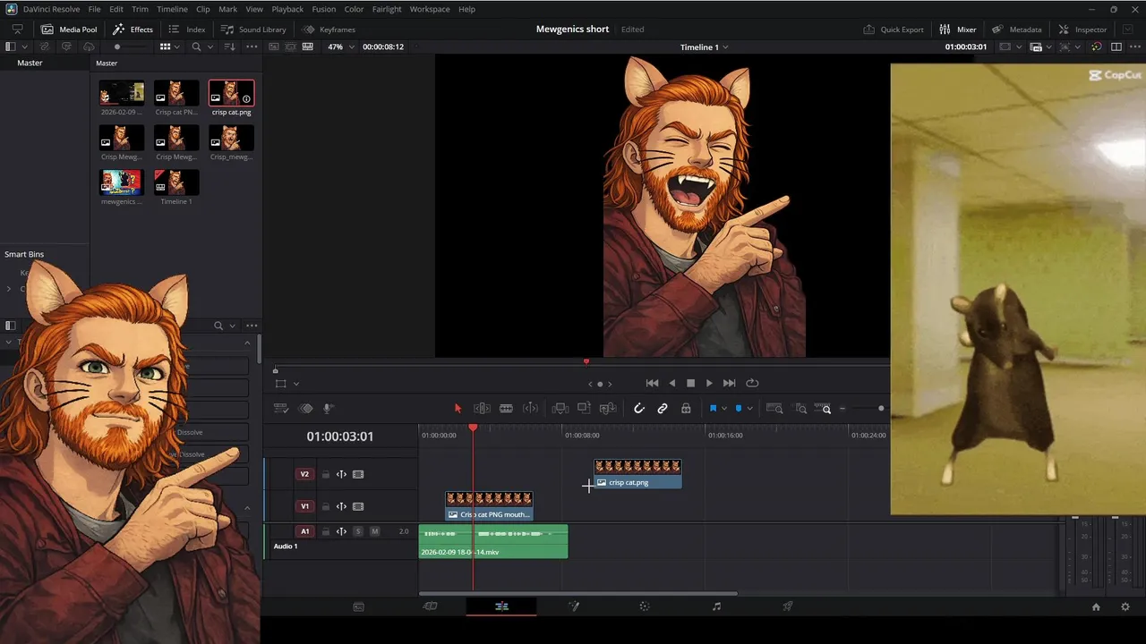Image resolution: width=1146 pixels, height=644 pixels.
Task: Open Project Settings gear icon
Action: click(1125, 606)
